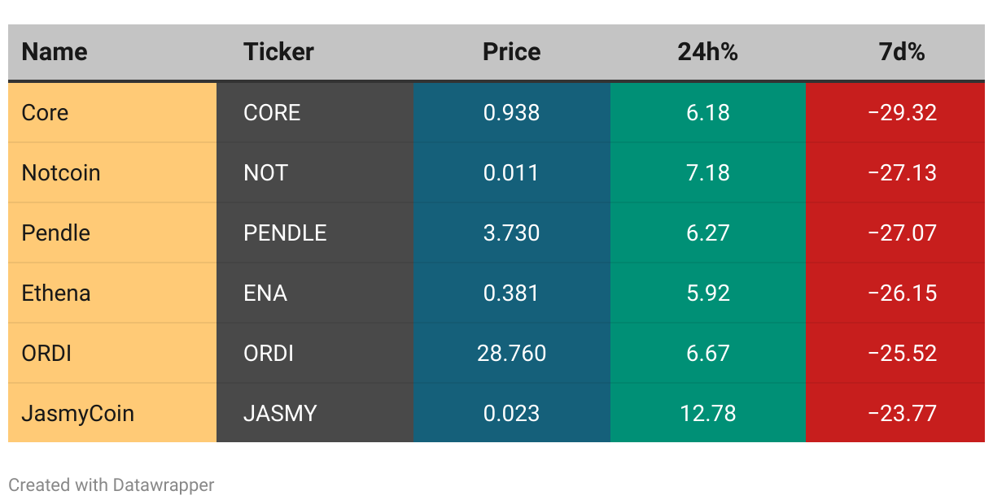Click the ENA ticker cell
Screen dimensions: 993x504
pos(265,293)
